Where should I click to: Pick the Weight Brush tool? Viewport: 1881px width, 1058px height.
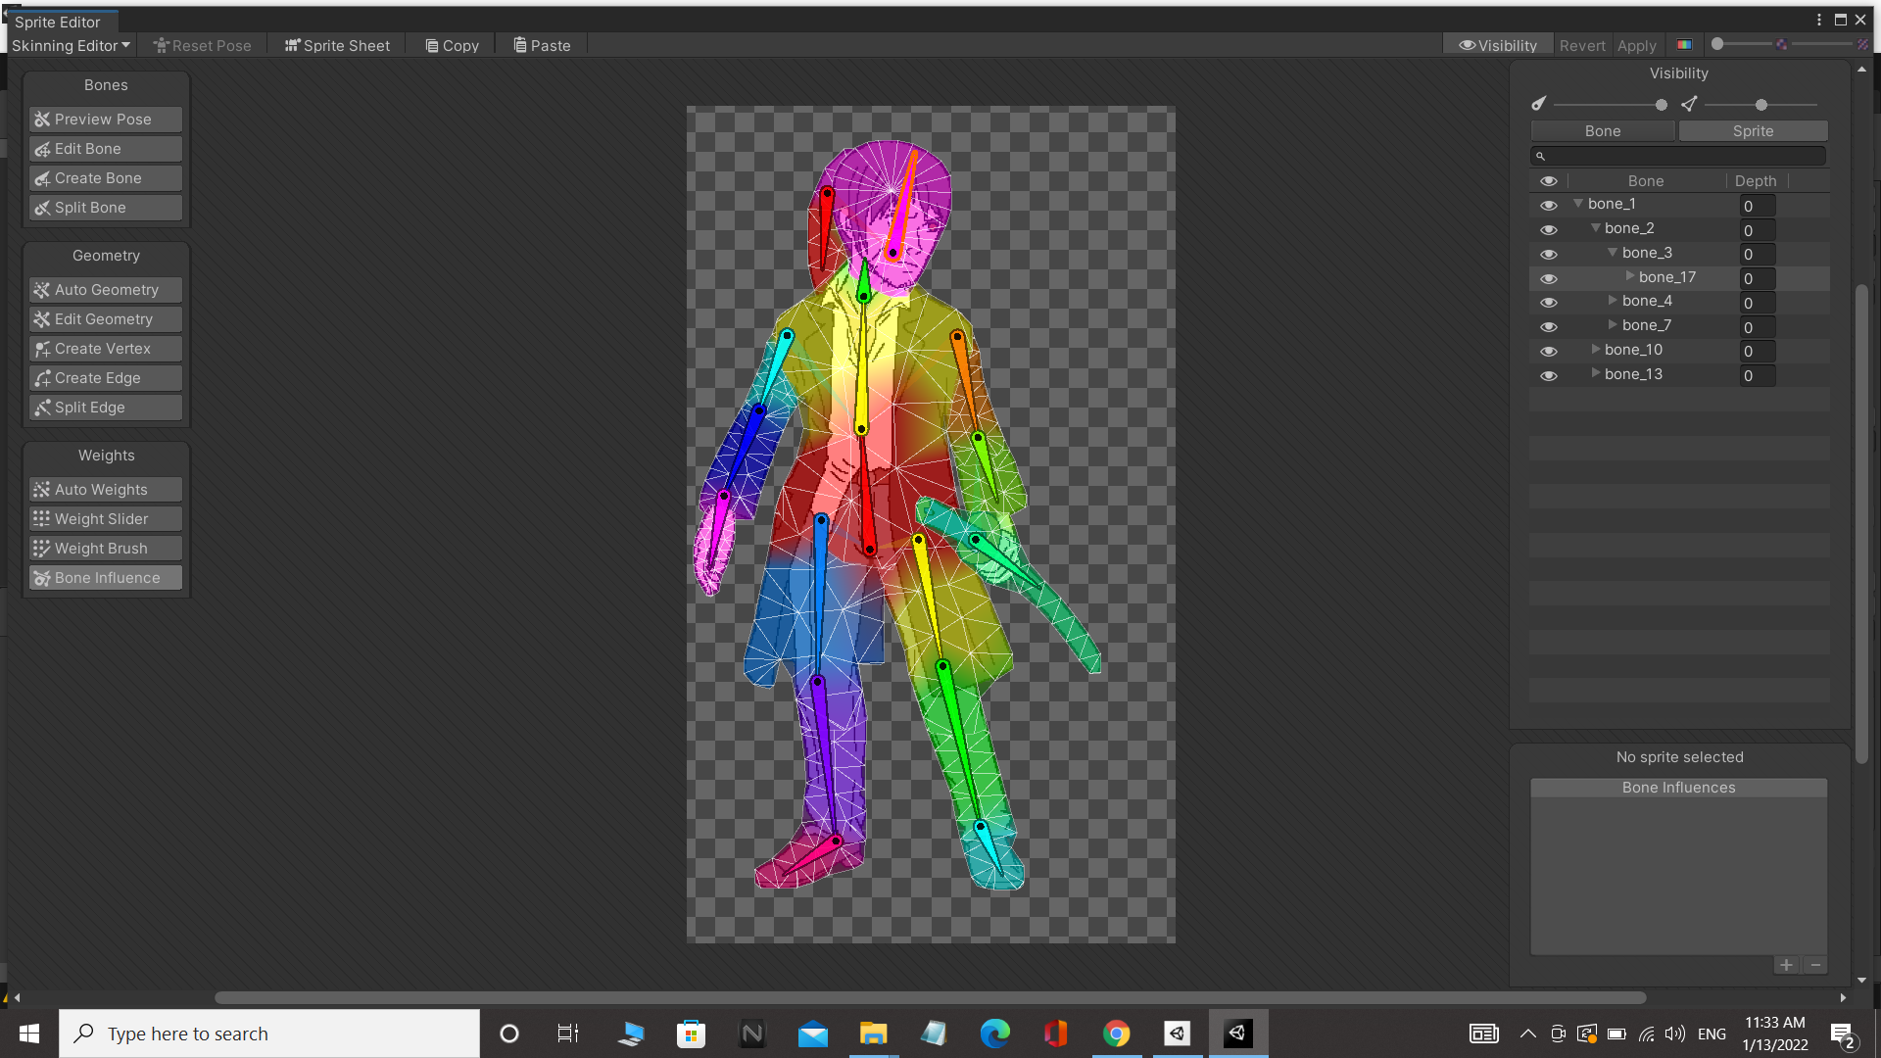(106, 549)
